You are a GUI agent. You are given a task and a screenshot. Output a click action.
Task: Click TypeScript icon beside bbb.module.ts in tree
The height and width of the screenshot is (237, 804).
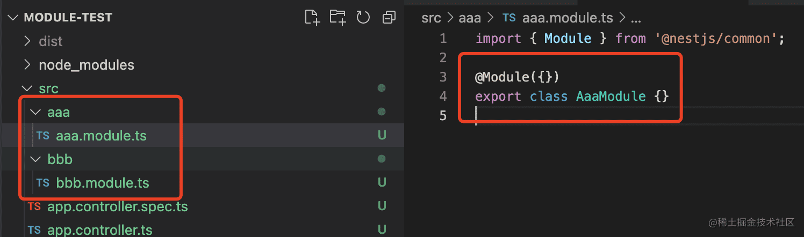[x=43, y=183]
